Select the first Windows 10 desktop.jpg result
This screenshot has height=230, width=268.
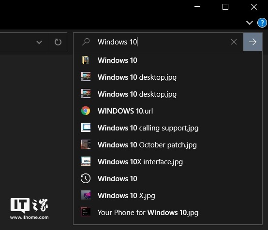point(168,77)
